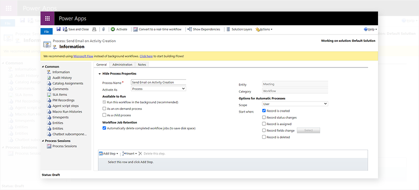Open Audit History in navigation
Screen dimensions: 419x190
62,78
